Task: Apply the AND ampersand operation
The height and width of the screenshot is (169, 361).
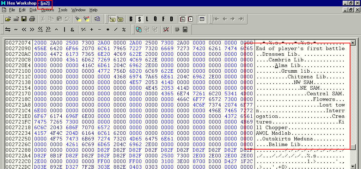Action: (73, 30)
